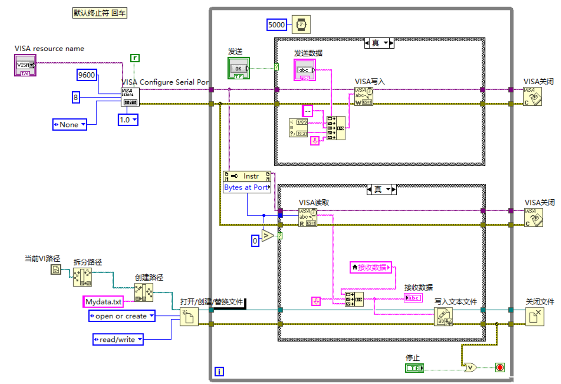
Task: Click the 创建路径 build path node
Action: click(144, 292)
